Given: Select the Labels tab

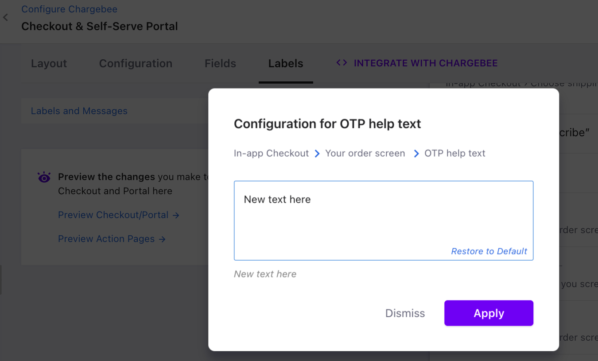Looking at the screenshot, I should (286, 64).
